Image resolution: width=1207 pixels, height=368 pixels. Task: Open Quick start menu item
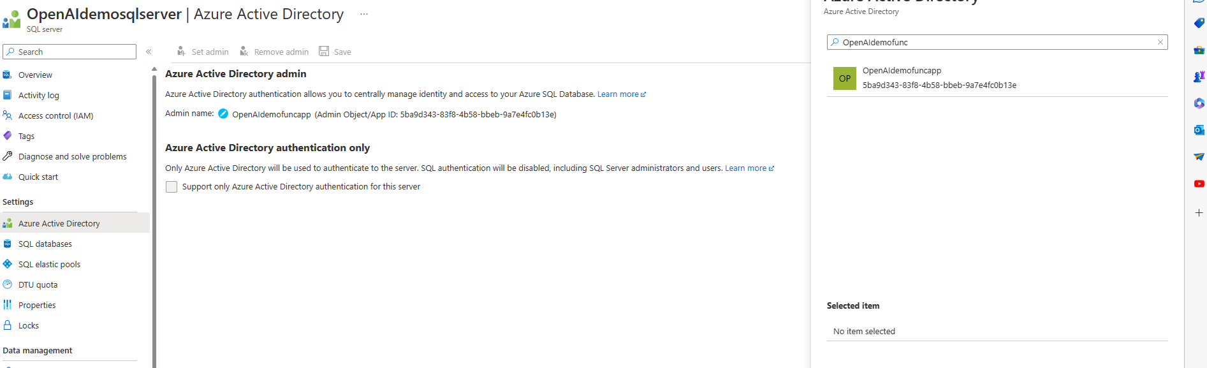pos(38,177)
